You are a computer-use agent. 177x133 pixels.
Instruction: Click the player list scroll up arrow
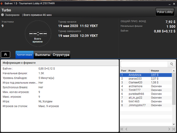[174, 71]
